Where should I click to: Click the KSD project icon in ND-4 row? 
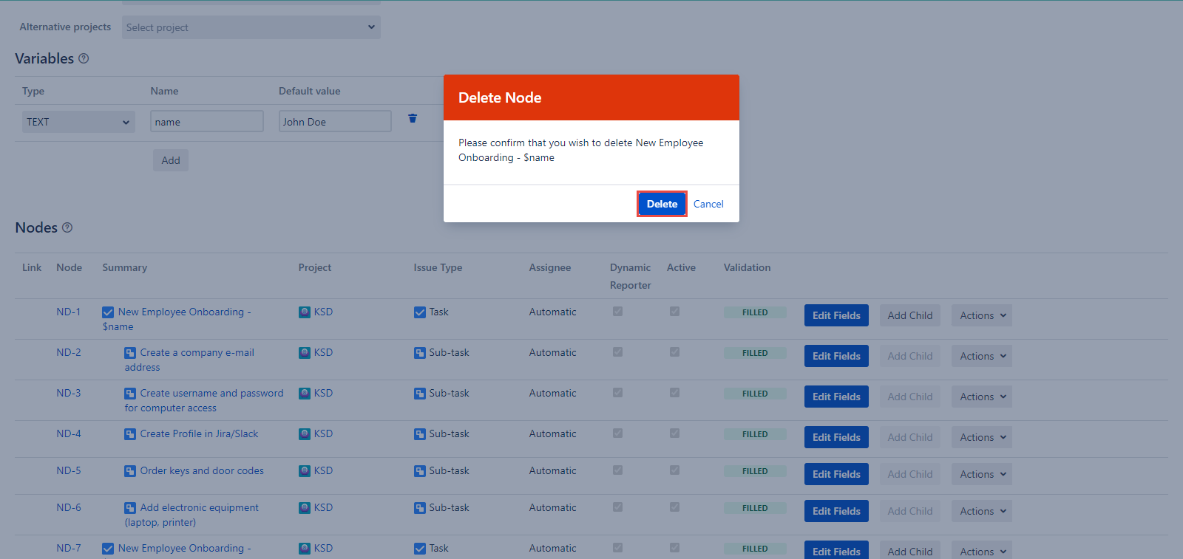[305, 434]
